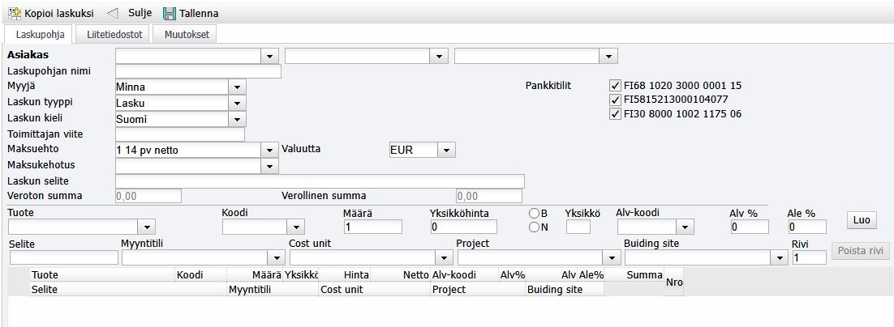Open the Alv-koodi dropdown
Viewport: 894px width, 327px height.
(x=684, y=227)
